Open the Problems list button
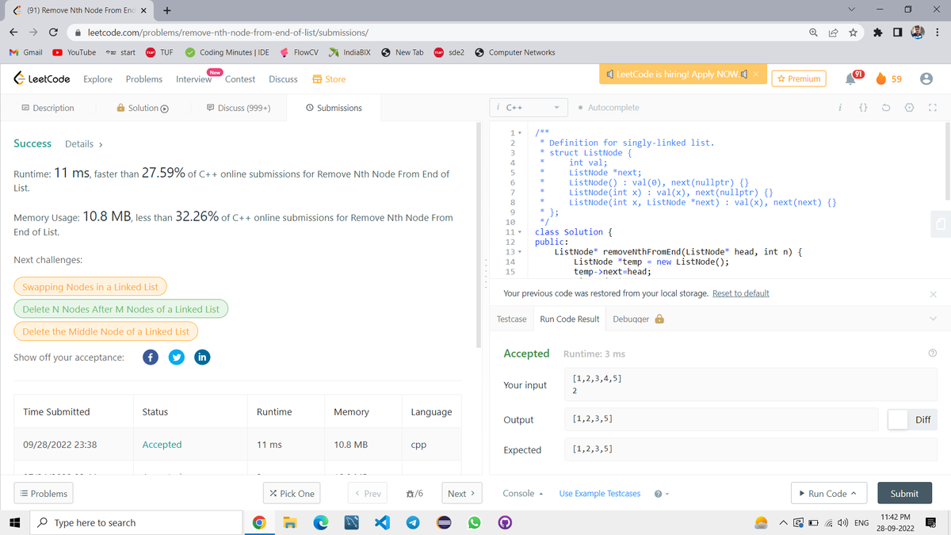This screenshot has height=535, width=951. [x=44, y=493]
